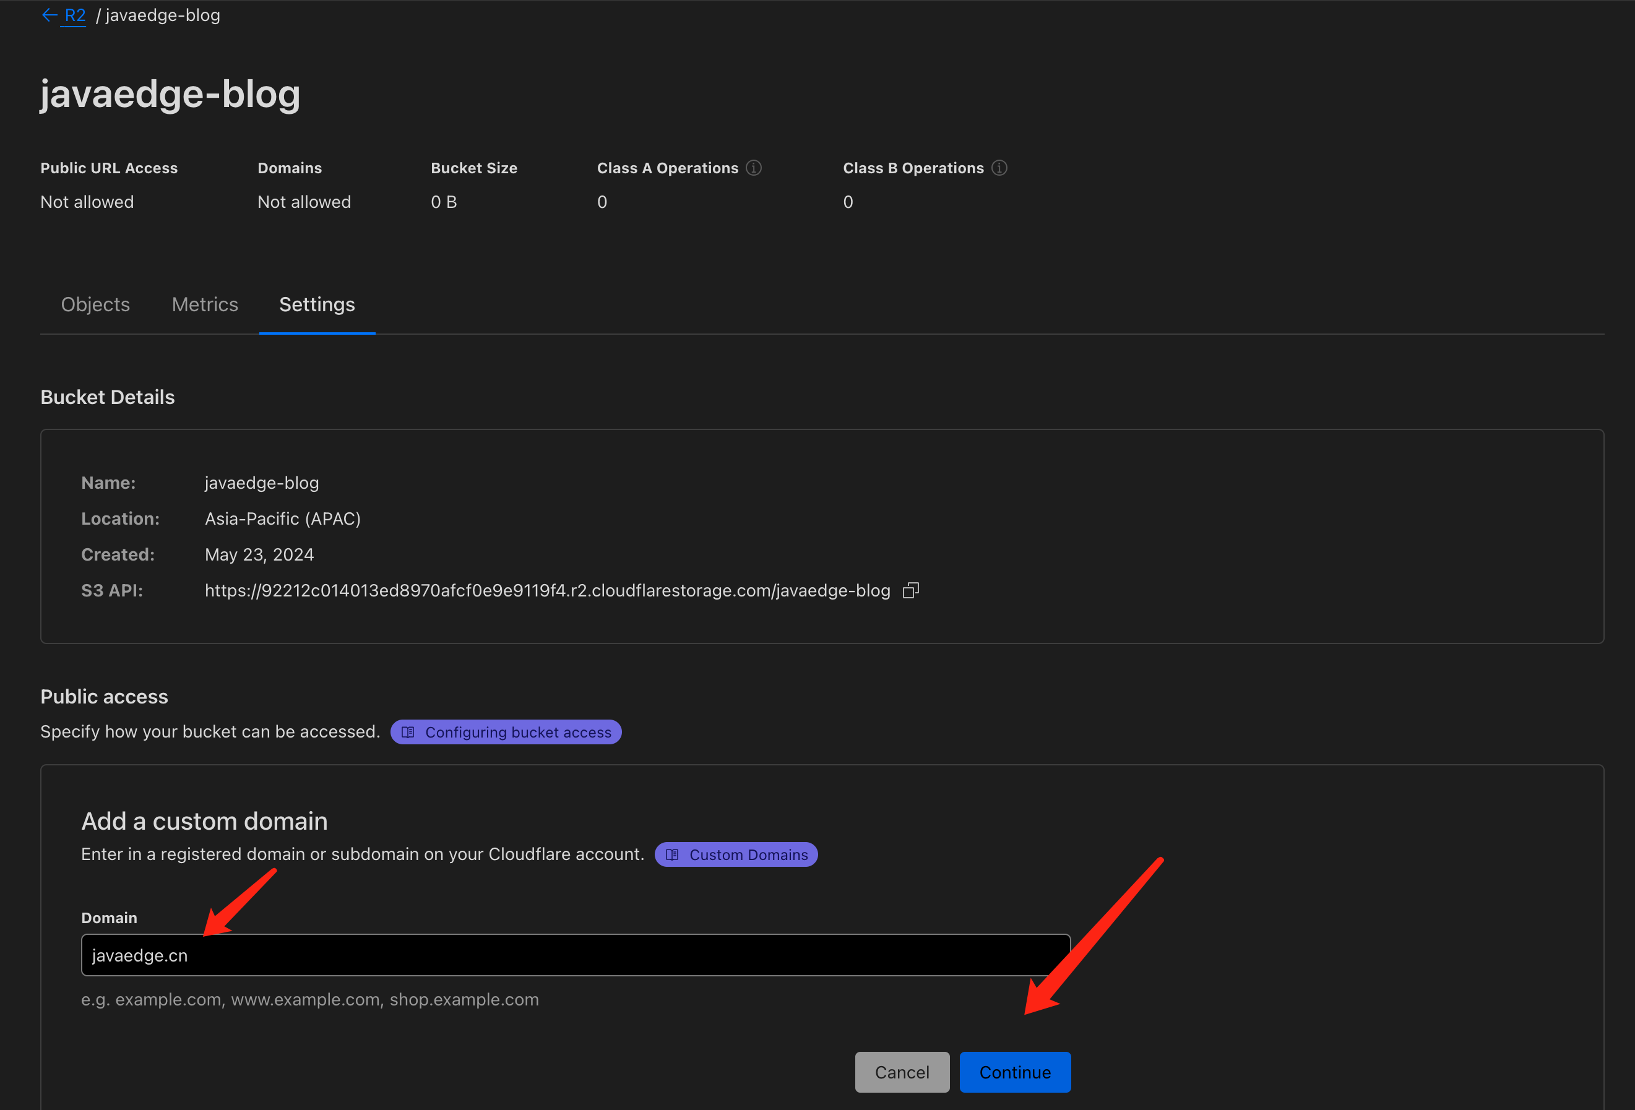This screenshot has height=1110, width=1635.
Task: Click the May 23, 2024 created date
Action: coord(259,555)
